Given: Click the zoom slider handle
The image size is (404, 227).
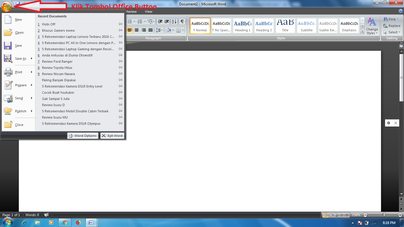Looking at the screenshot, I should pos(384,215).
